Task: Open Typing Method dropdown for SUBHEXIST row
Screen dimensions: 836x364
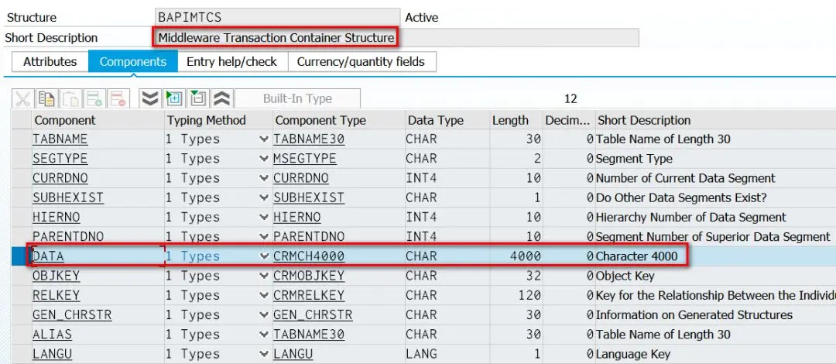Action: 263,198
